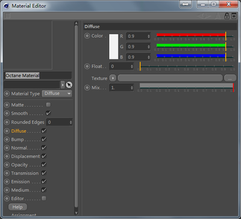Screen dimensions: 241x219
Task: Click the Color animation dot icon
Action: [87, 36]
